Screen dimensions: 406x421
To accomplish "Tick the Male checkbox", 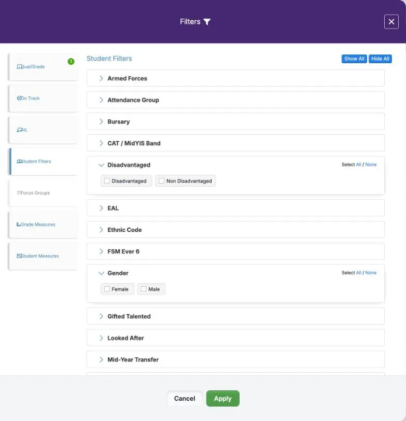I will tap(144, 289).
